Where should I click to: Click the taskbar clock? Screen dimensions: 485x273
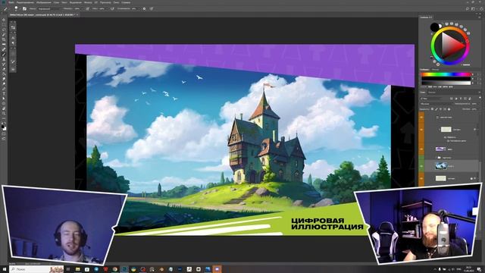point(468,269)
